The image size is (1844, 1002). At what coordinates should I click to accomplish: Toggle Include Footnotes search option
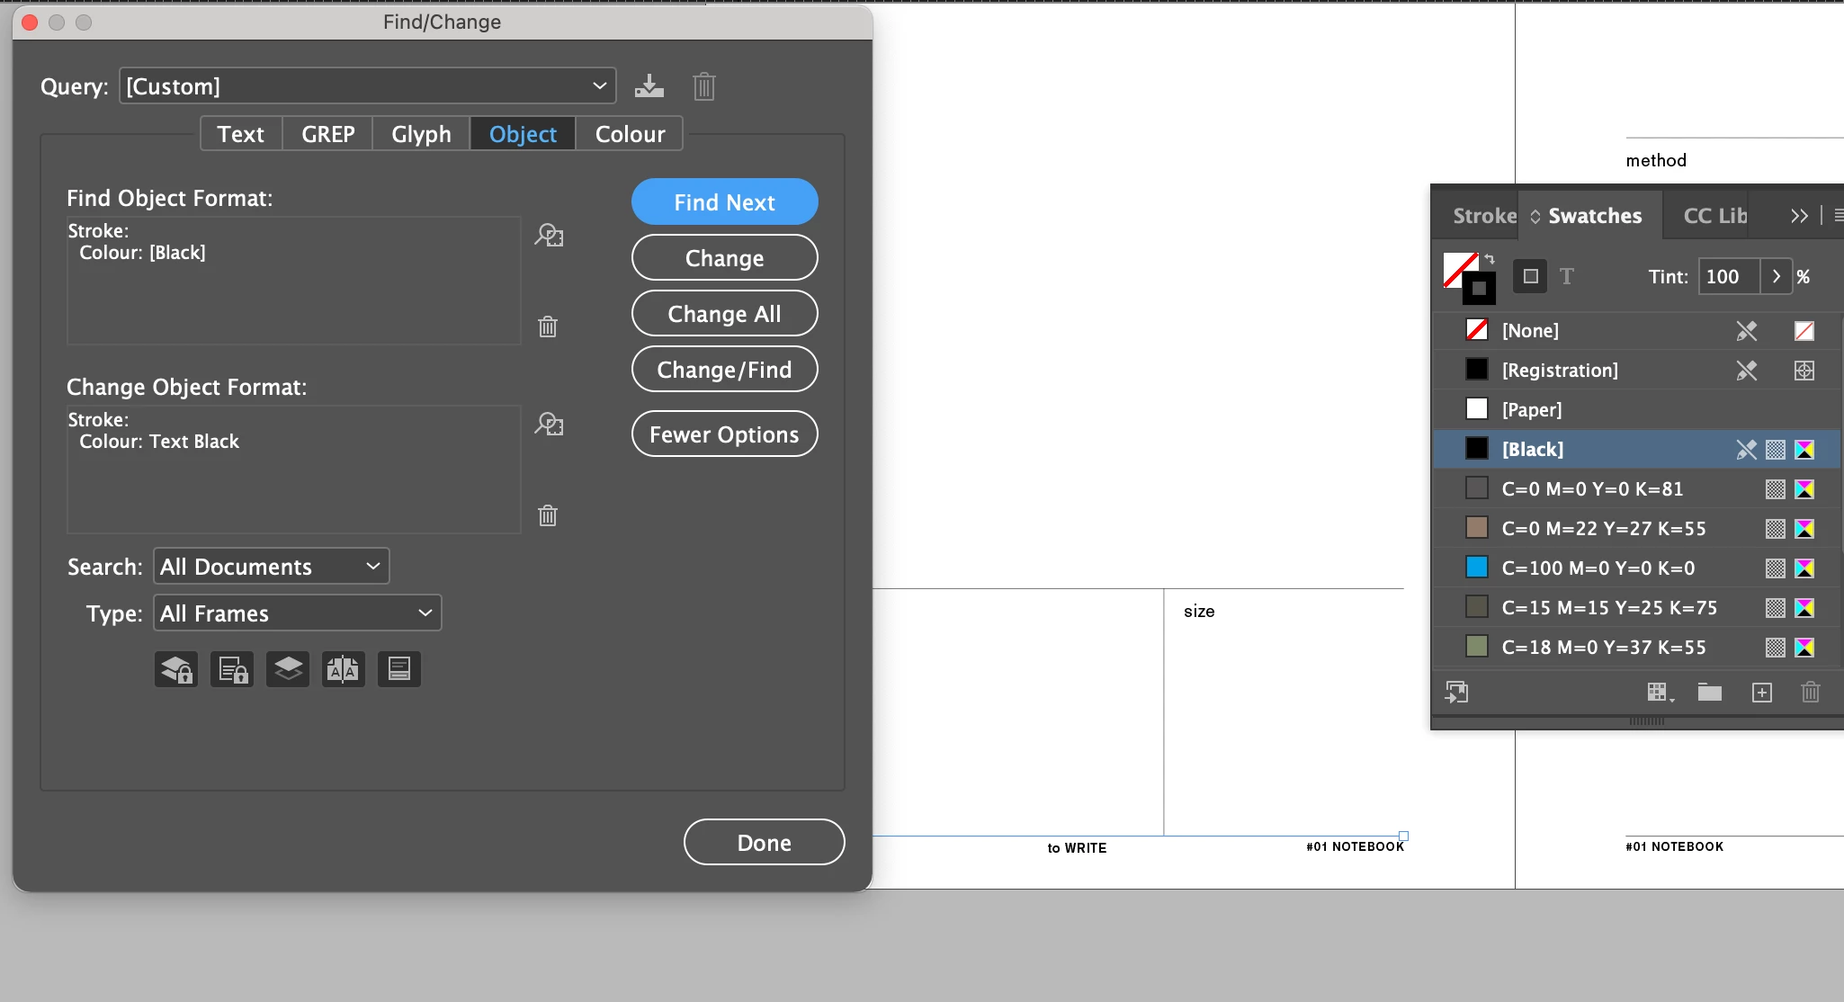pyautogui.click(x=399, y=669)
